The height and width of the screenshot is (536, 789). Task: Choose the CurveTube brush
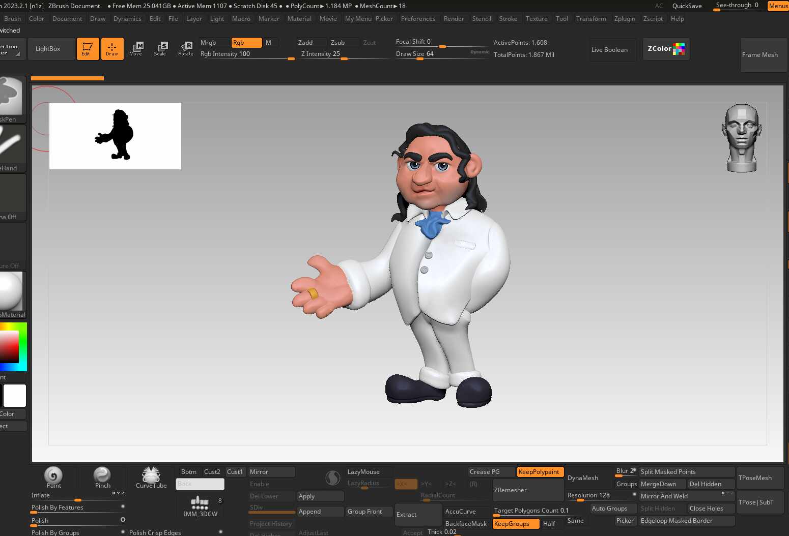(x=151, y=477)
